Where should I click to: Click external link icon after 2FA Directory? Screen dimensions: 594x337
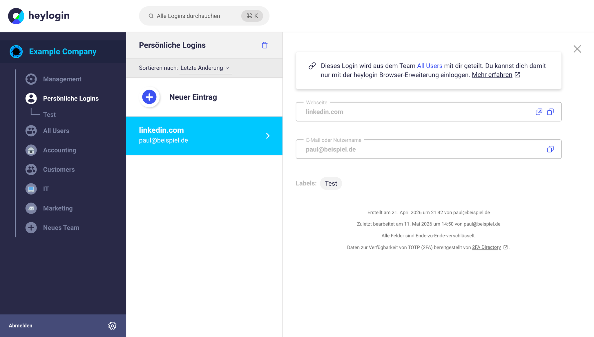pyautogui.click(x=506, y=247)
